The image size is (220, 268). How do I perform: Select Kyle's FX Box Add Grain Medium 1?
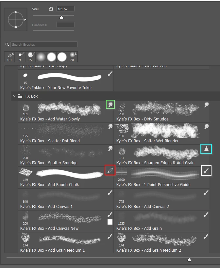66,243
